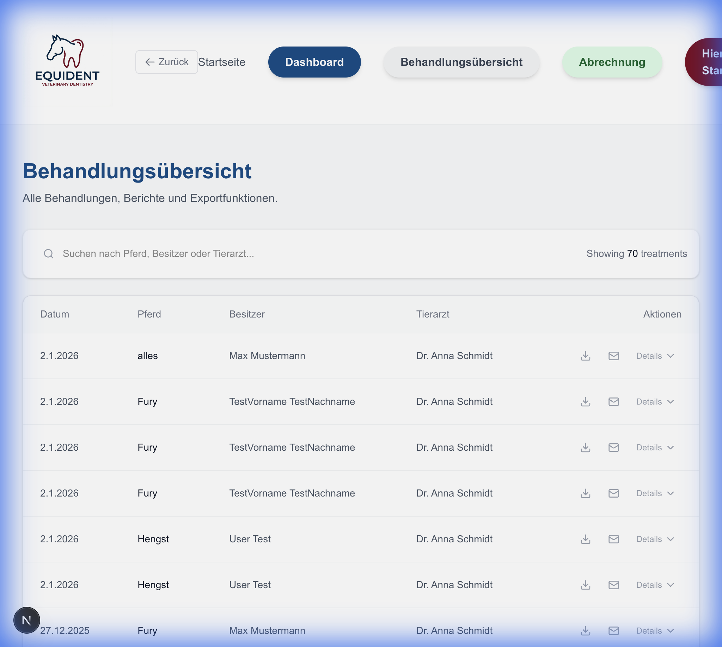The image size is (722, 647).
Task: Download report for second Hengst row
Action: (x=586, y=585)
